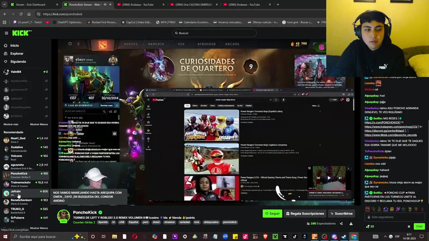The width and height of the screenshot is (429, 241).
Task: Collapse recommended list with bottom Mostrar Menos
Action: (39, 228)
